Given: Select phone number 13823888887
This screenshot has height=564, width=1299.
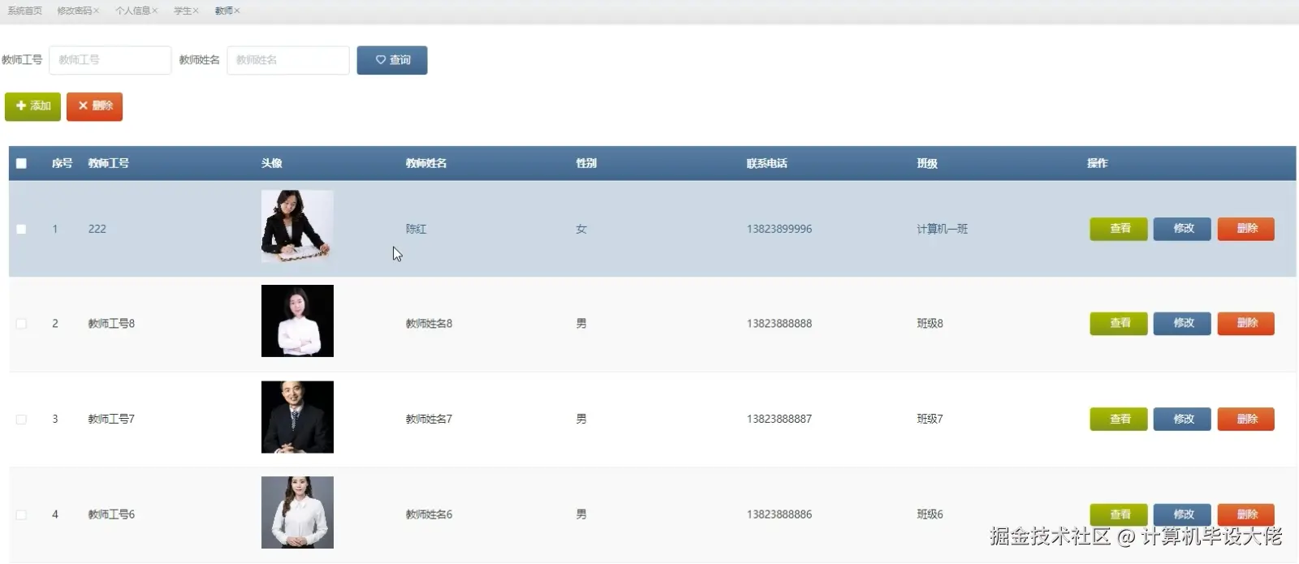Looking at the screenshot, I should [x=779, y=420].
